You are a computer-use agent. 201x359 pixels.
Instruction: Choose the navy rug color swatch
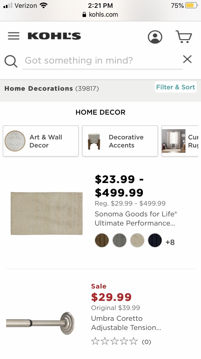click(x=155, y=240)
